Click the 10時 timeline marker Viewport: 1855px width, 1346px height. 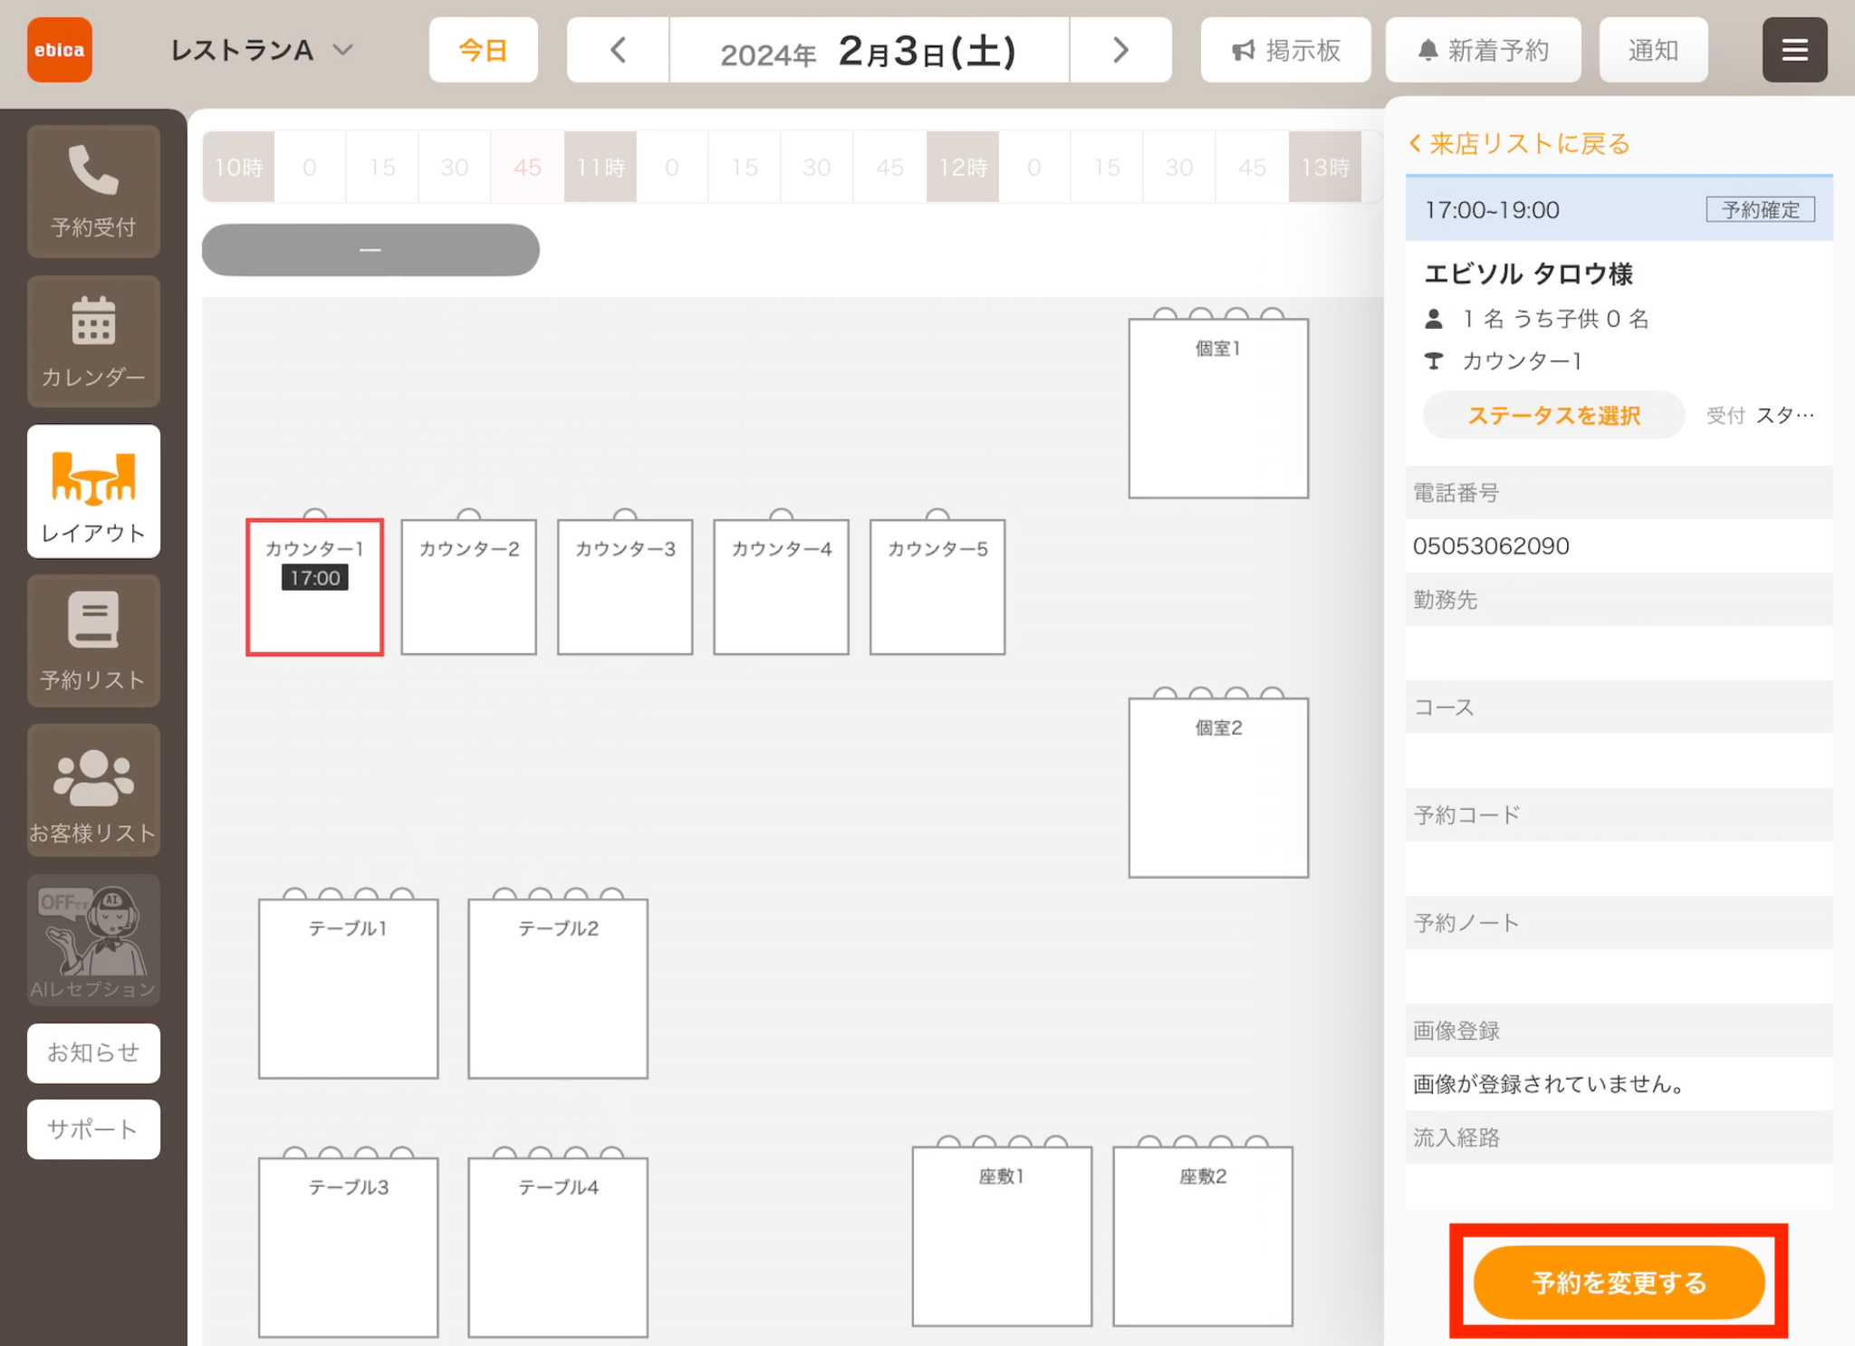238,167
